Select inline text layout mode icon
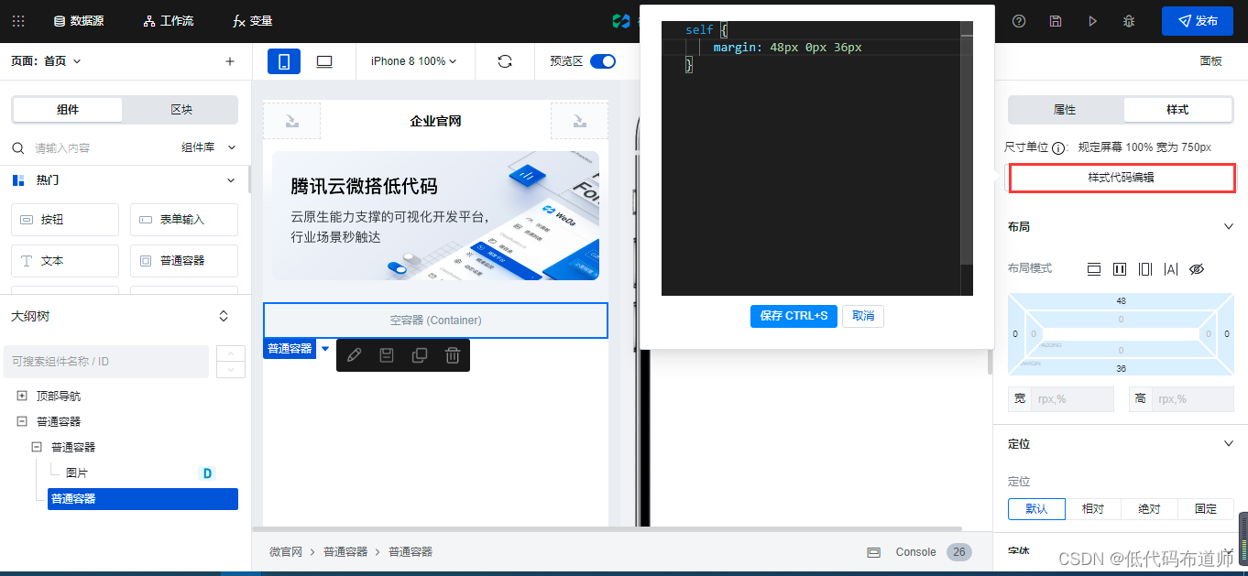Image resolution: width=1248 pixels, height=576 pixels. pyautogui.click(x=1170, y=269)
